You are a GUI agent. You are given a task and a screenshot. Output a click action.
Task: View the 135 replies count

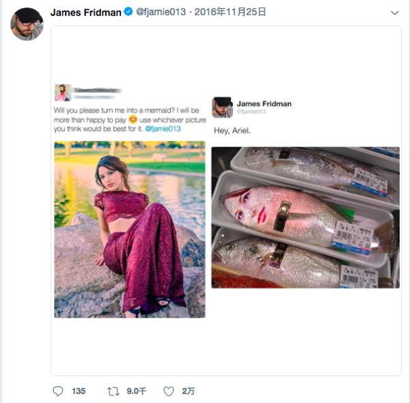point(79,391)
